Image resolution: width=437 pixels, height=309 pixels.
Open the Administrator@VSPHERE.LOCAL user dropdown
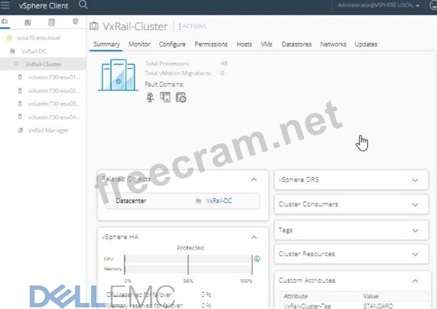378,6
